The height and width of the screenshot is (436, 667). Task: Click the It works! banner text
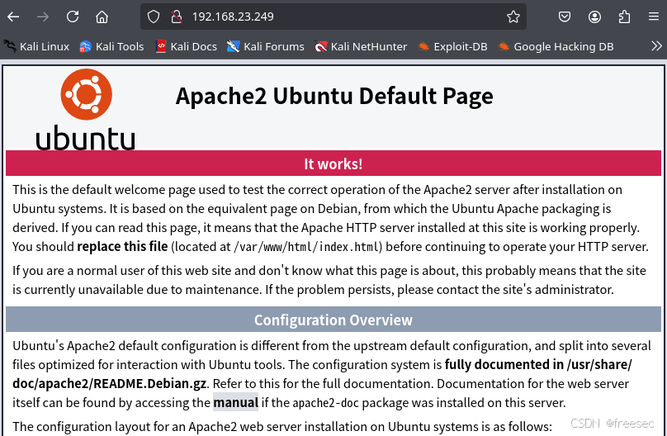coord(333,163)
